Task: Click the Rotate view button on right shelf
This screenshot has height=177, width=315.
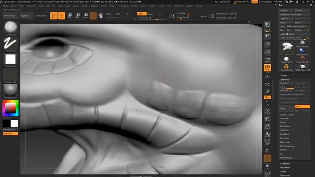Action: point(267,135)
